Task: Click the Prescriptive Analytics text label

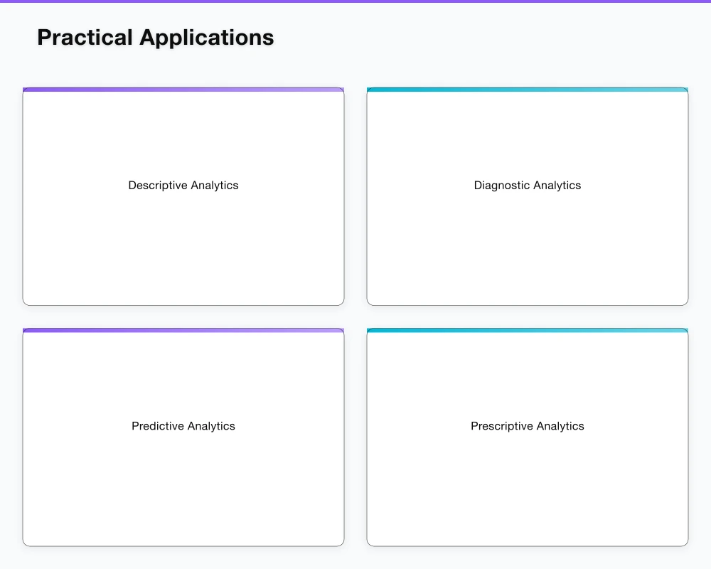Action: pyautogui.click(x=527, y=426)
